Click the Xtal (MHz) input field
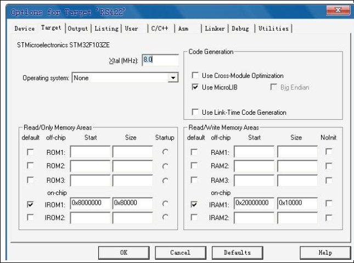 pos(160,60)
